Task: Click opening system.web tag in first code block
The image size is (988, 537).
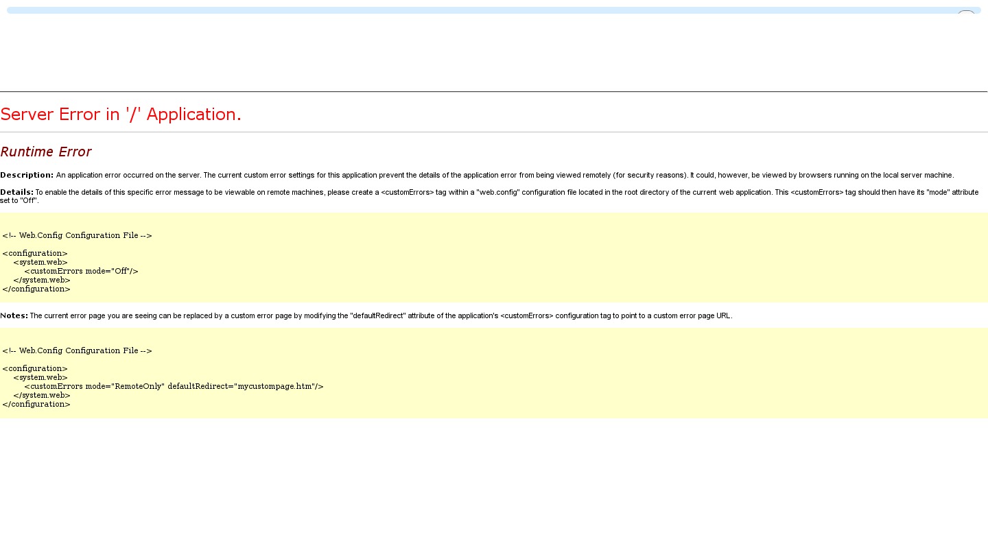Action: 40,262
